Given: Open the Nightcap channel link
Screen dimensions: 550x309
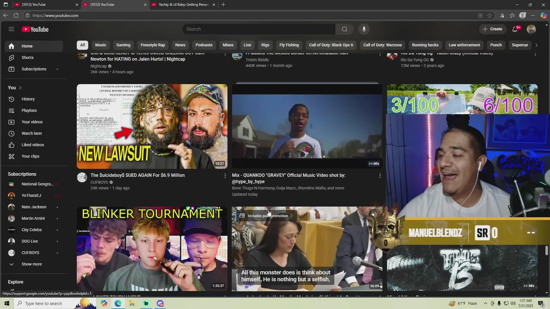Looking at the screenshot, I should (98, 66).
